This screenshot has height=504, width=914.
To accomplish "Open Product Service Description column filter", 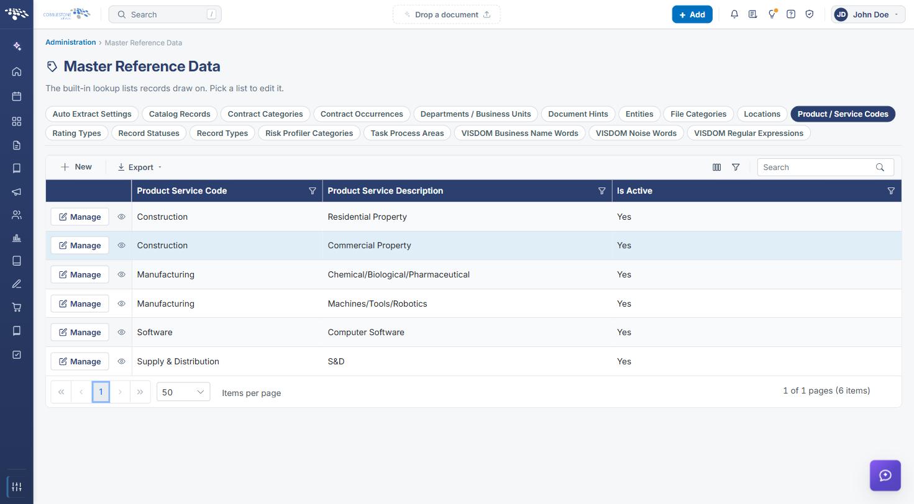I will (x=601, y=191).
